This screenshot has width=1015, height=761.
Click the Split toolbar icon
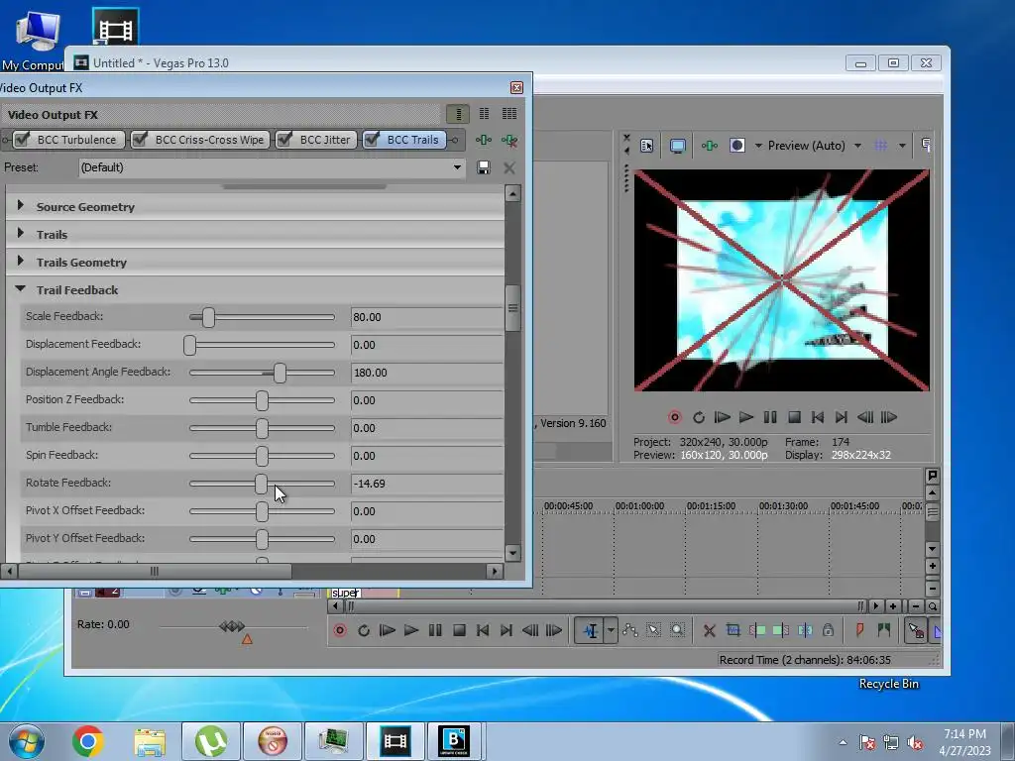pos(805,630)
